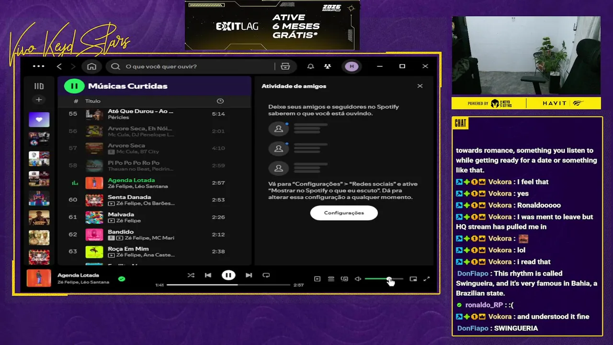
Task: Open now-playing album cover in player bar
Action: (x=39, y=278)
